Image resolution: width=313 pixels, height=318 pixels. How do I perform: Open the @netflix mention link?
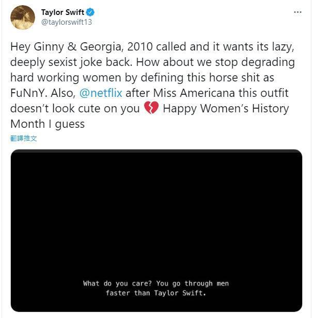[x=101, y=93]
